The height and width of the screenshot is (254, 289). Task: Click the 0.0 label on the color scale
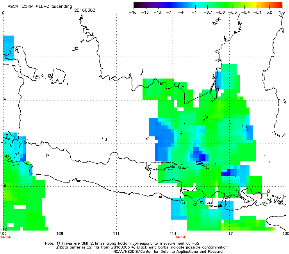(269, 13)
